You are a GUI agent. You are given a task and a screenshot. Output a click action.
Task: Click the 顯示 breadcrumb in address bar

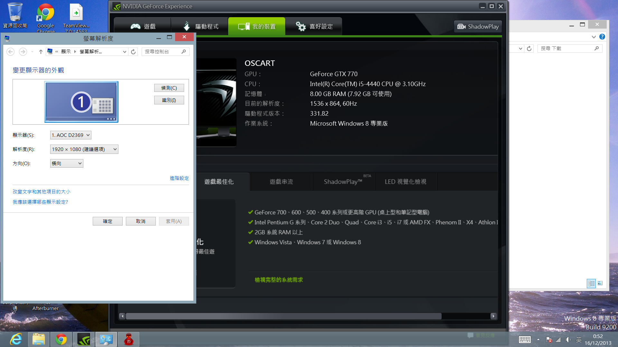click(x=66, y=52)
